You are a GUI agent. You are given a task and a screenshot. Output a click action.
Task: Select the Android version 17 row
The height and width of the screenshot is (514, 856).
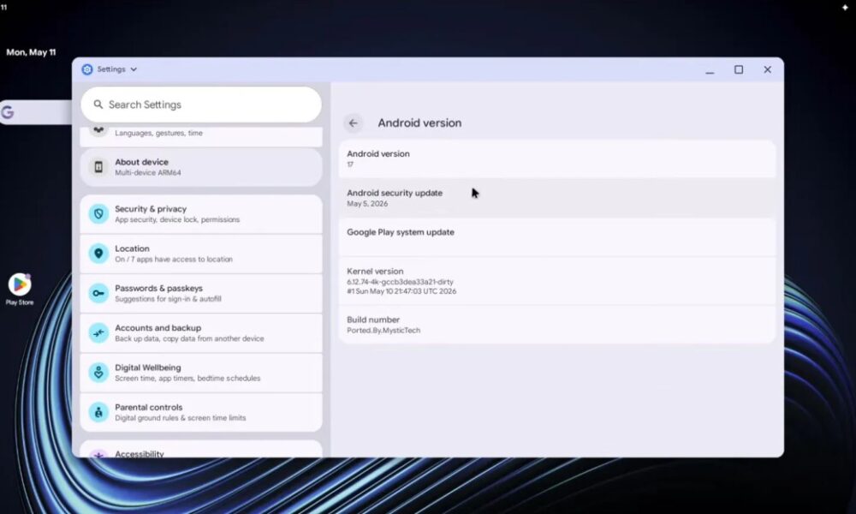coord(557,159)
